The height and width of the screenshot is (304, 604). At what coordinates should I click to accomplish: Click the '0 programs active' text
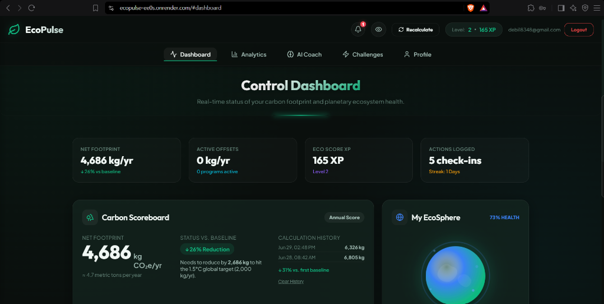point(217,171)
